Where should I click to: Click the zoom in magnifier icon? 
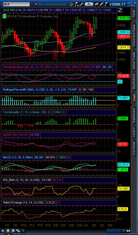point(8,231)
